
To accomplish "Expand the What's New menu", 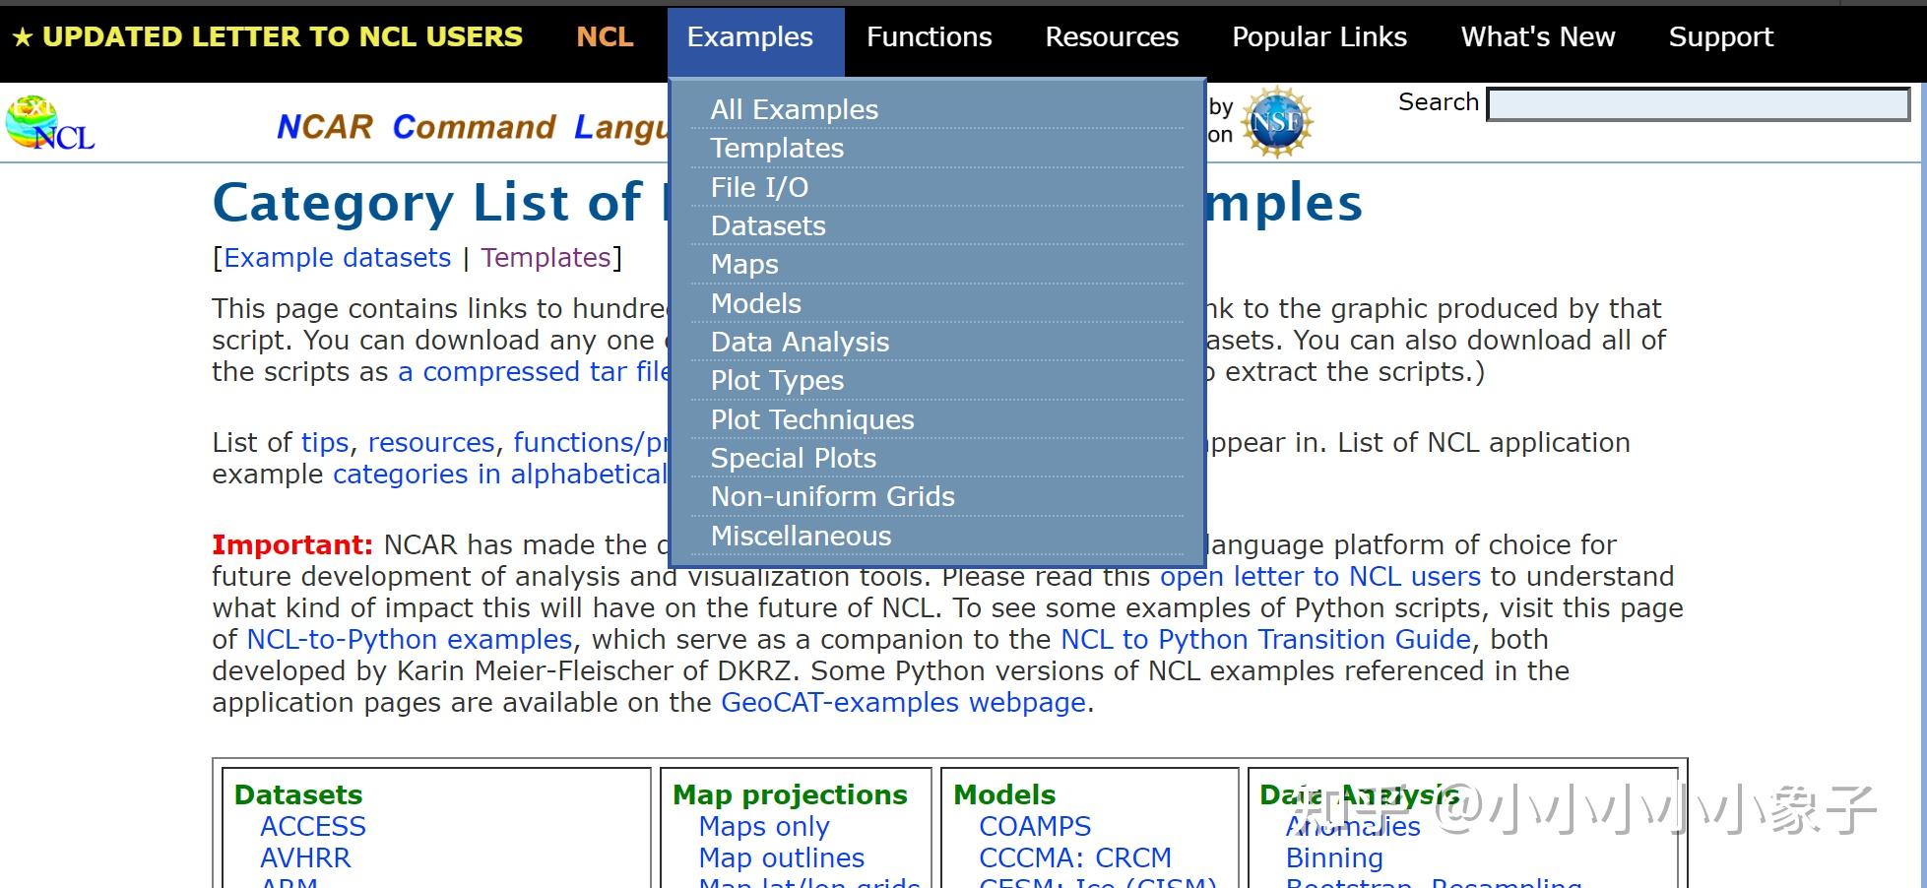I will coord(1538,37).
